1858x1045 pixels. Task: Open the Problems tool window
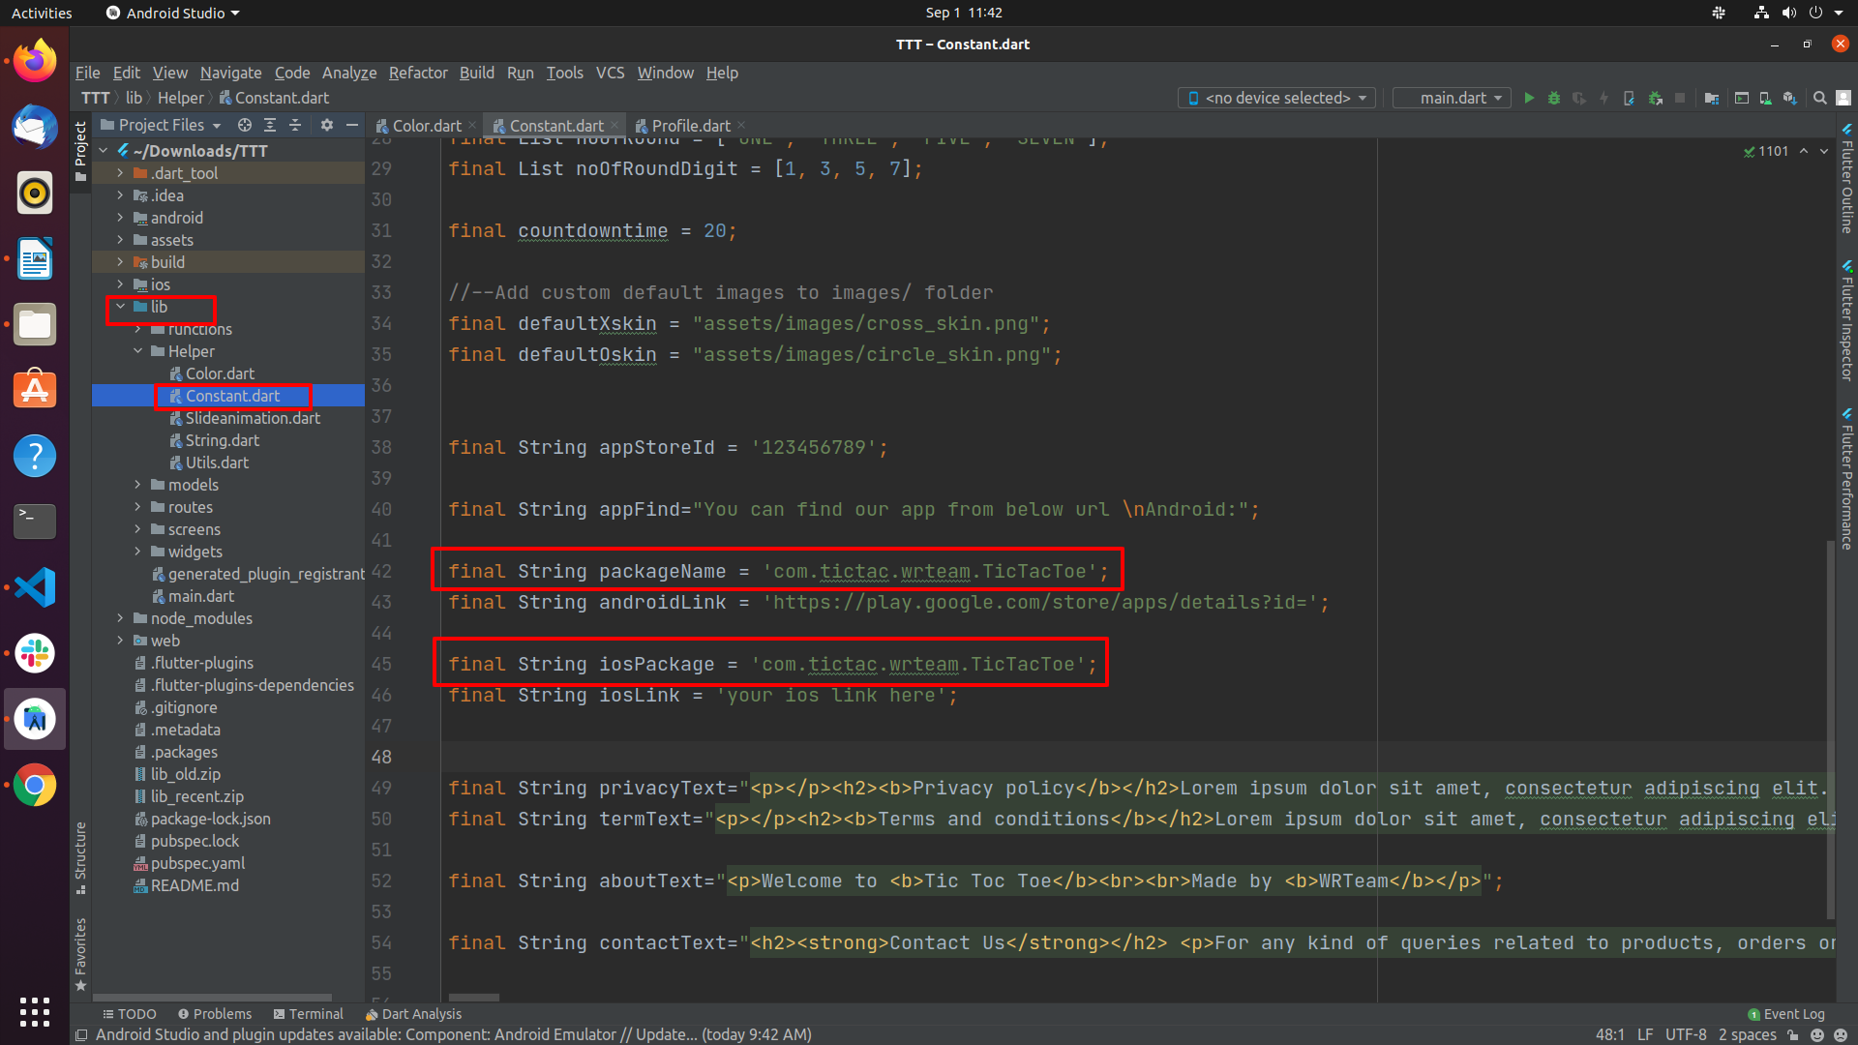tap(215, 1014)
